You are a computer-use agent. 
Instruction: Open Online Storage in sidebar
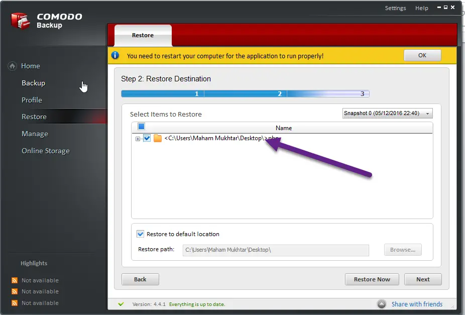click(46, 151)
